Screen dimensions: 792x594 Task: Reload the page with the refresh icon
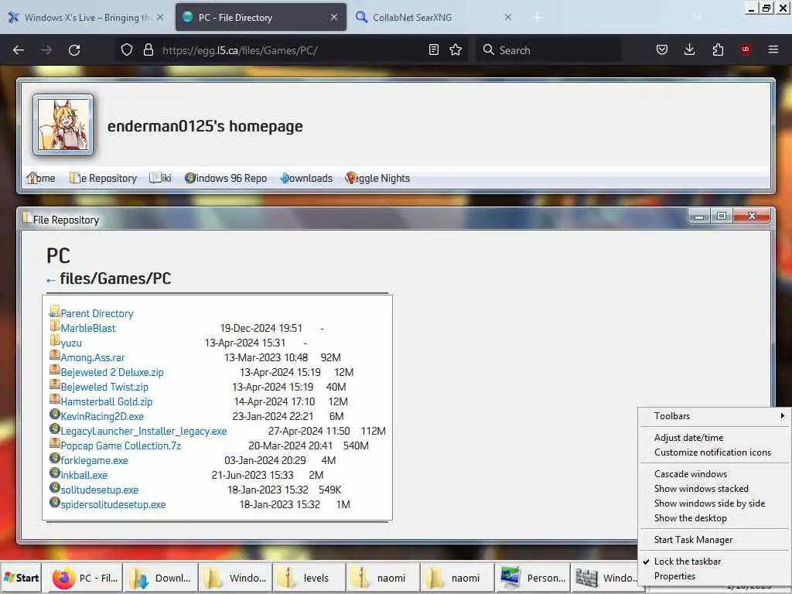pos(74,50)
